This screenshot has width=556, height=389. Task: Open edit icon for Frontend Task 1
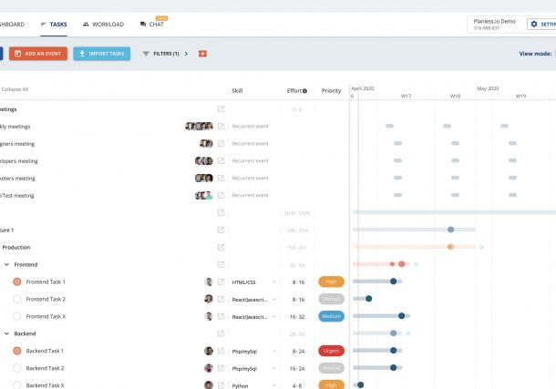221,282
